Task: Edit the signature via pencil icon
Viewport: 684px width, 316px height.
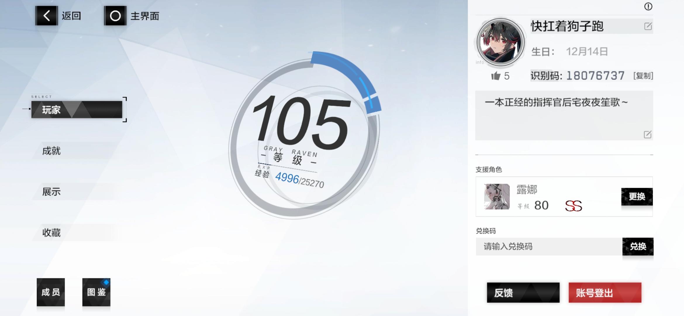Action: (x=647, y=135)
